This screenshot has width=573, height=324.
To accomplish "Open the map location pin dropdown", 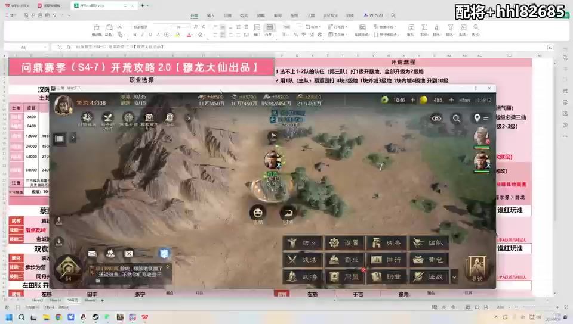I will pyautogui.click(x=480, y=119).
